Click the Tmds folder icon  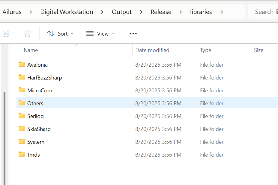22,155
